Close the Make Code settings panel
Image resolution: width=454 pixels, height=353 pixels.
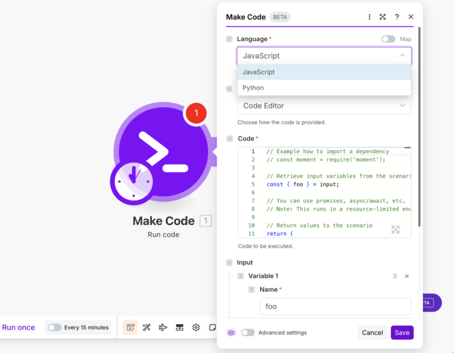[x=410, y=17]
